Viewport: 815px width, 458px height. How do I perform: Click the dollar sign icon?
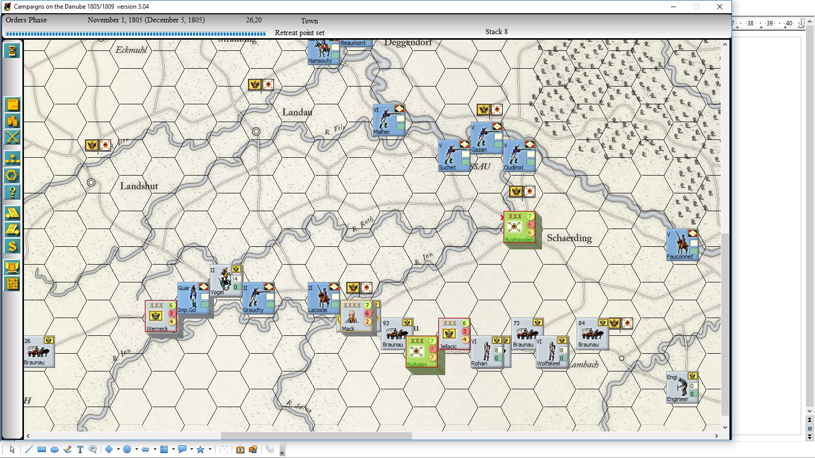(12, 246)
